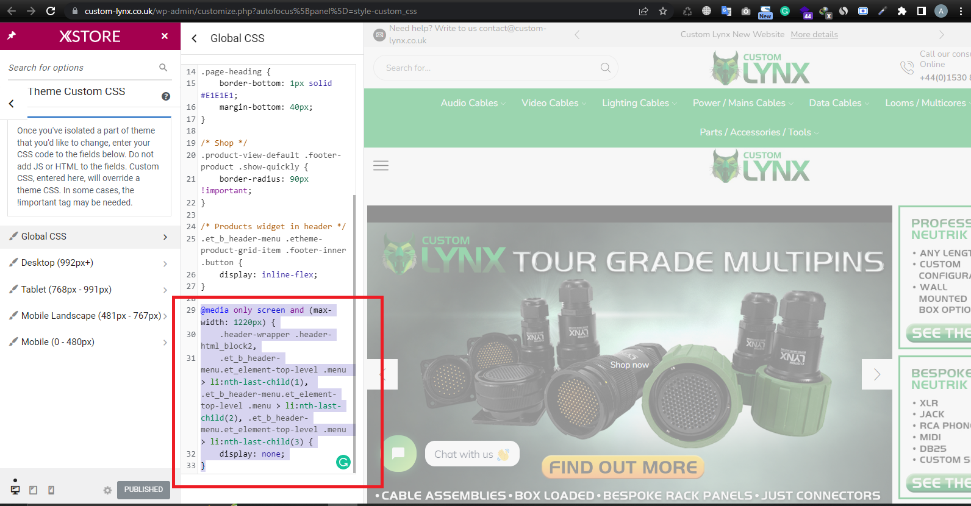This screenshot has width=971, height=506.
Task: Click the site search magnifier icon
Action: pyautogui.click(x=605, y=68)
